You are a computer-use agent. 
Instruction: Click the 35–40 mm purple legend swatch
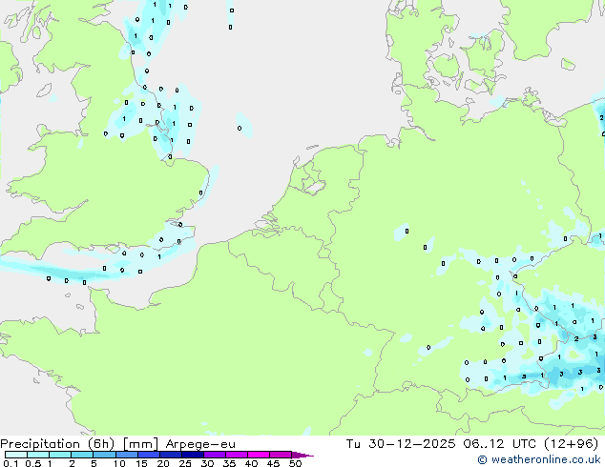236,455
